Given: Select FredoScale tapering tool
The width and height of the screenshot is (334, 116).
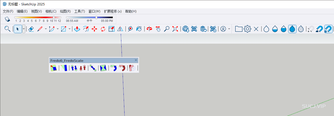Looking at the screenshot, I should (x=64, y=68).
